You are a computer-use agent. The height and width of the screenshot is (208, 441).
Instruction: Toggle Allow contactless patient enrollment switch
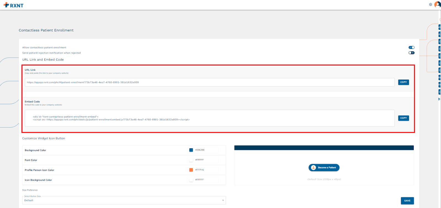coord(412,47)
